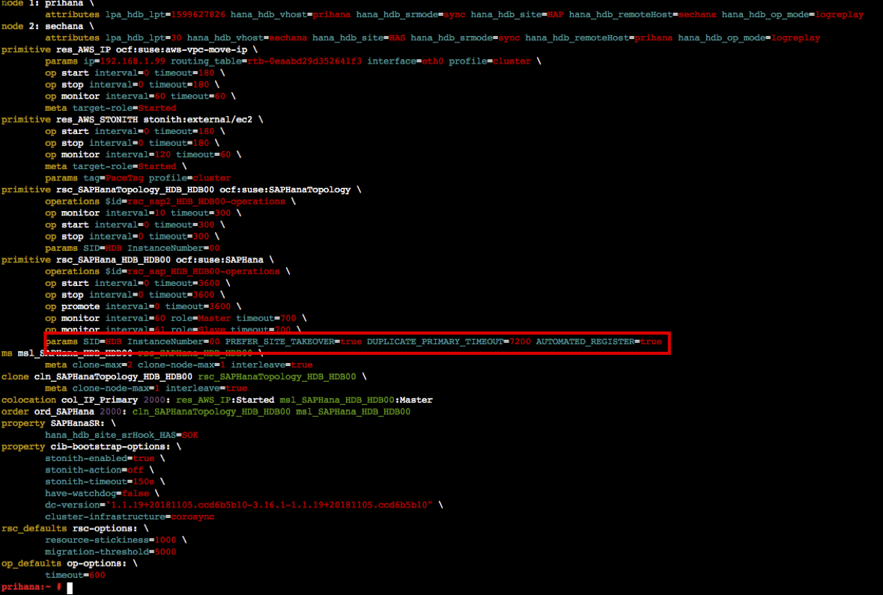This screenshot has width=883, height=595.
Task: Click the resource-stickiness=1000 setting
Action: pos(111,540)
